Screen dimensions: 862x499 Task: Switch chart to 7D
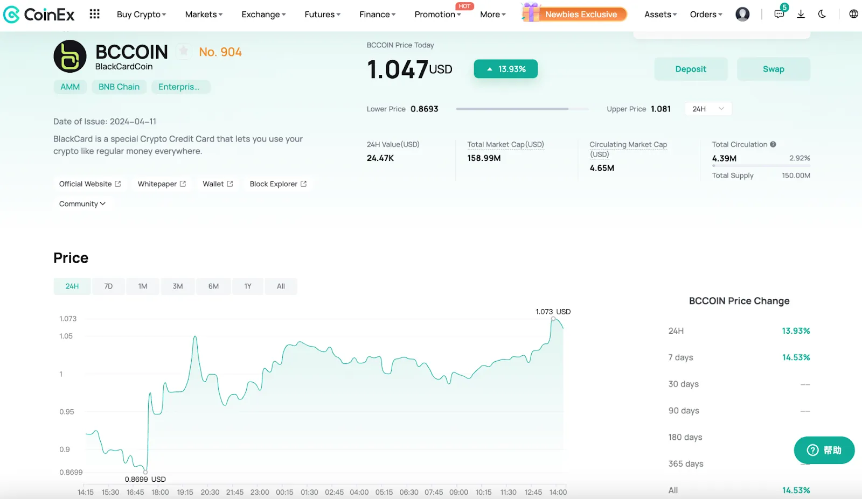[108, 286]
